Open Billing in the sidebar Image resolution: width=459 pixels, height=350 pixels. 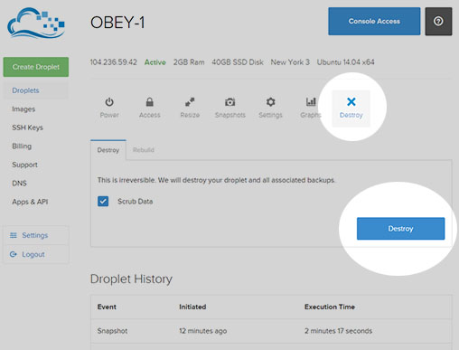point(22,147)
